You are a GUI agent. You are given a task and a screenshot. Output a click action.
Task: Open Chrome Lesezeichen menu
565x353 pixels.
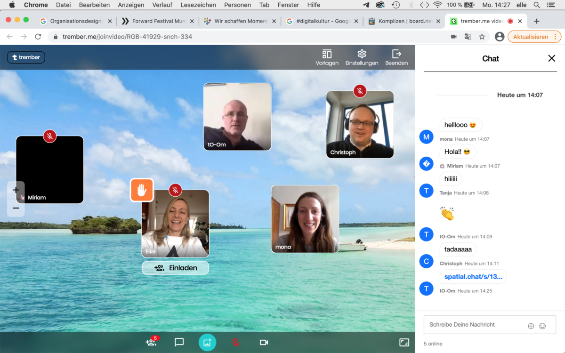coord(198,5)
